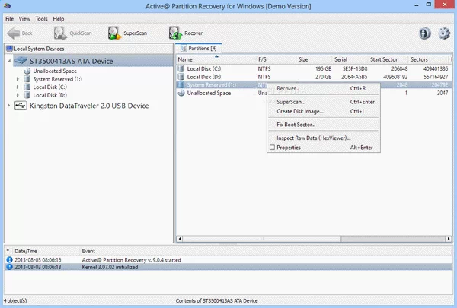Open the settings gear icon
This screenshot has width=457, height=308.
[443, 33]
